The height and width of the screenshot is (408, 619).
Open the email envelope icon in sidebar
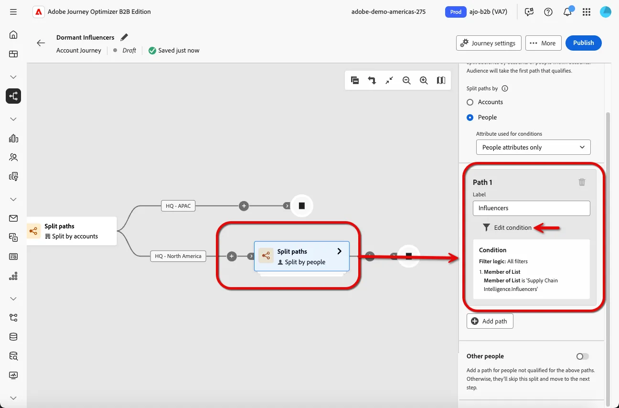click(13, 218)
